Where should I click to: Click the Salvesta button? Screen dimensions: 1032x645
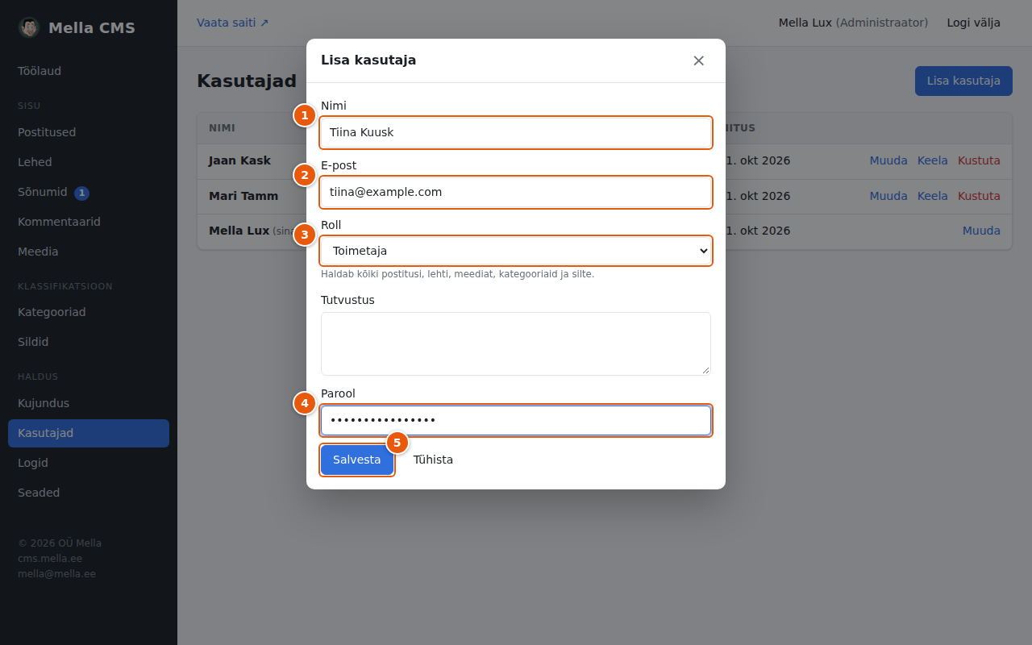tap(357, 460)
